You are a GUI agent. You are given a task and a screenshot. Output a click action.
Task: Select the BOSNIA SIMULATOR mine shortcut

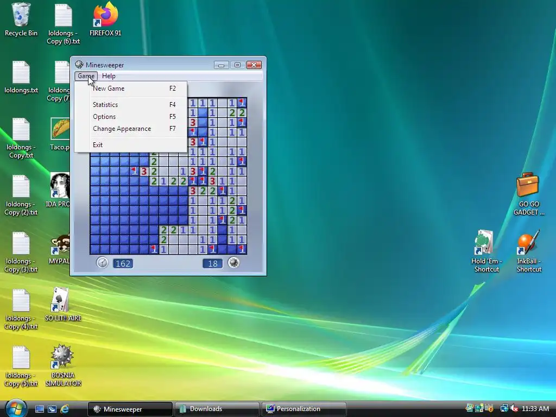pyautogui.click(x=62, y=356)
